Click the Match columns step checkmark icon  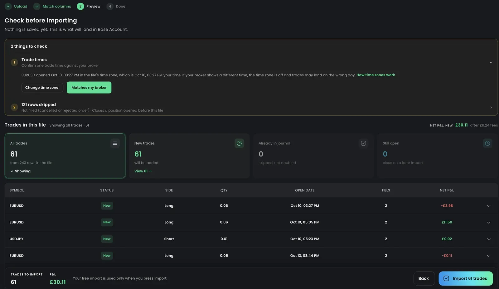click(x=37, y=6)
